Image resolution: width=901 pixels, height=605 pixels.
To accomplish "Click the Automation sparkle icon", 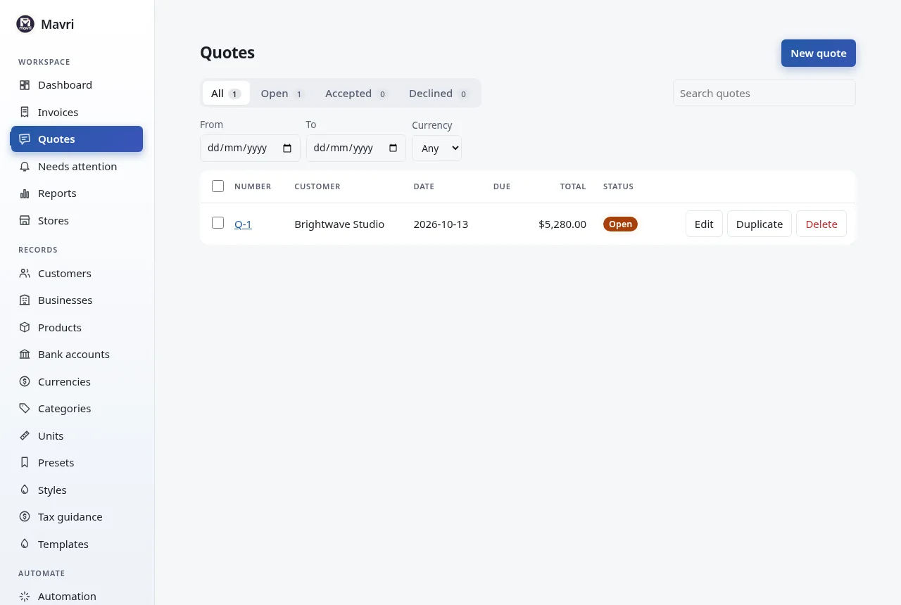I will [25, 597].
